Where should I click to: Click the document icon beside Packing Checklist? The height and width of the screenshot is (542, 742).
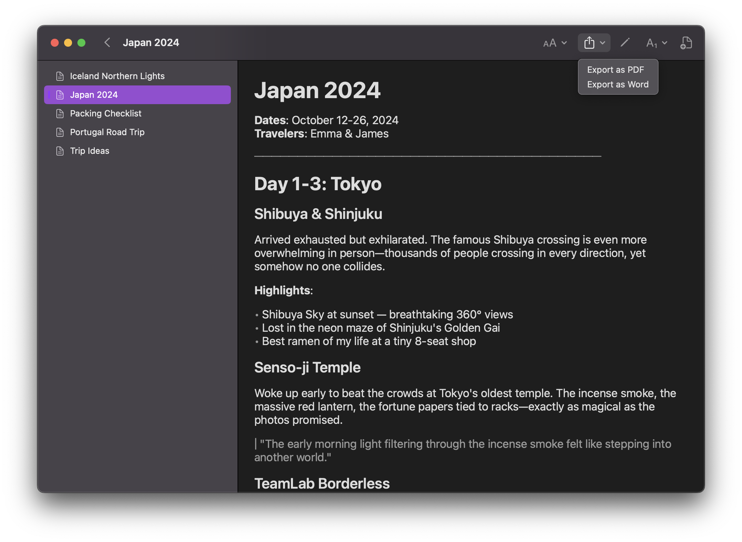60,113
